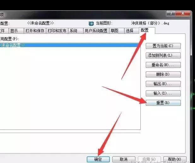Click the 取消 button
This screenshot has width=195, height=163.
(124, 160)
